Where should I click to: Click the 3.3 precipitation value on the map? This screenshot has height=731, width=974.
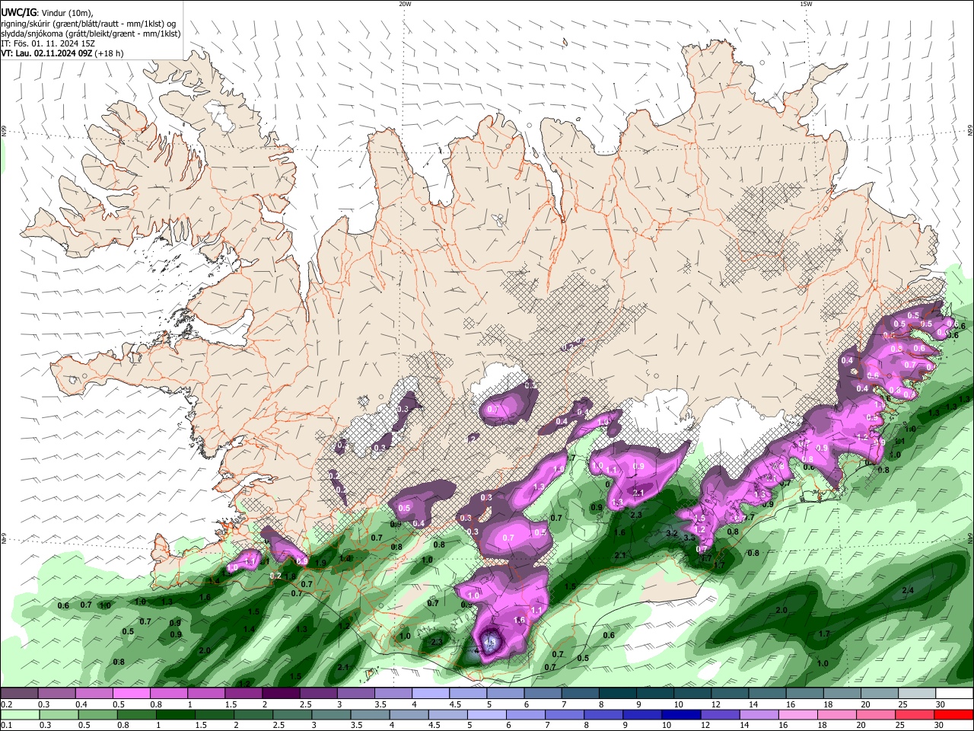click(689, 538)
